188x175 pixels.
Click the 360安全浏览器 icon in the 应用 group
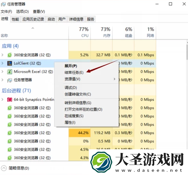pyautogui.click(x=10, y=55)
